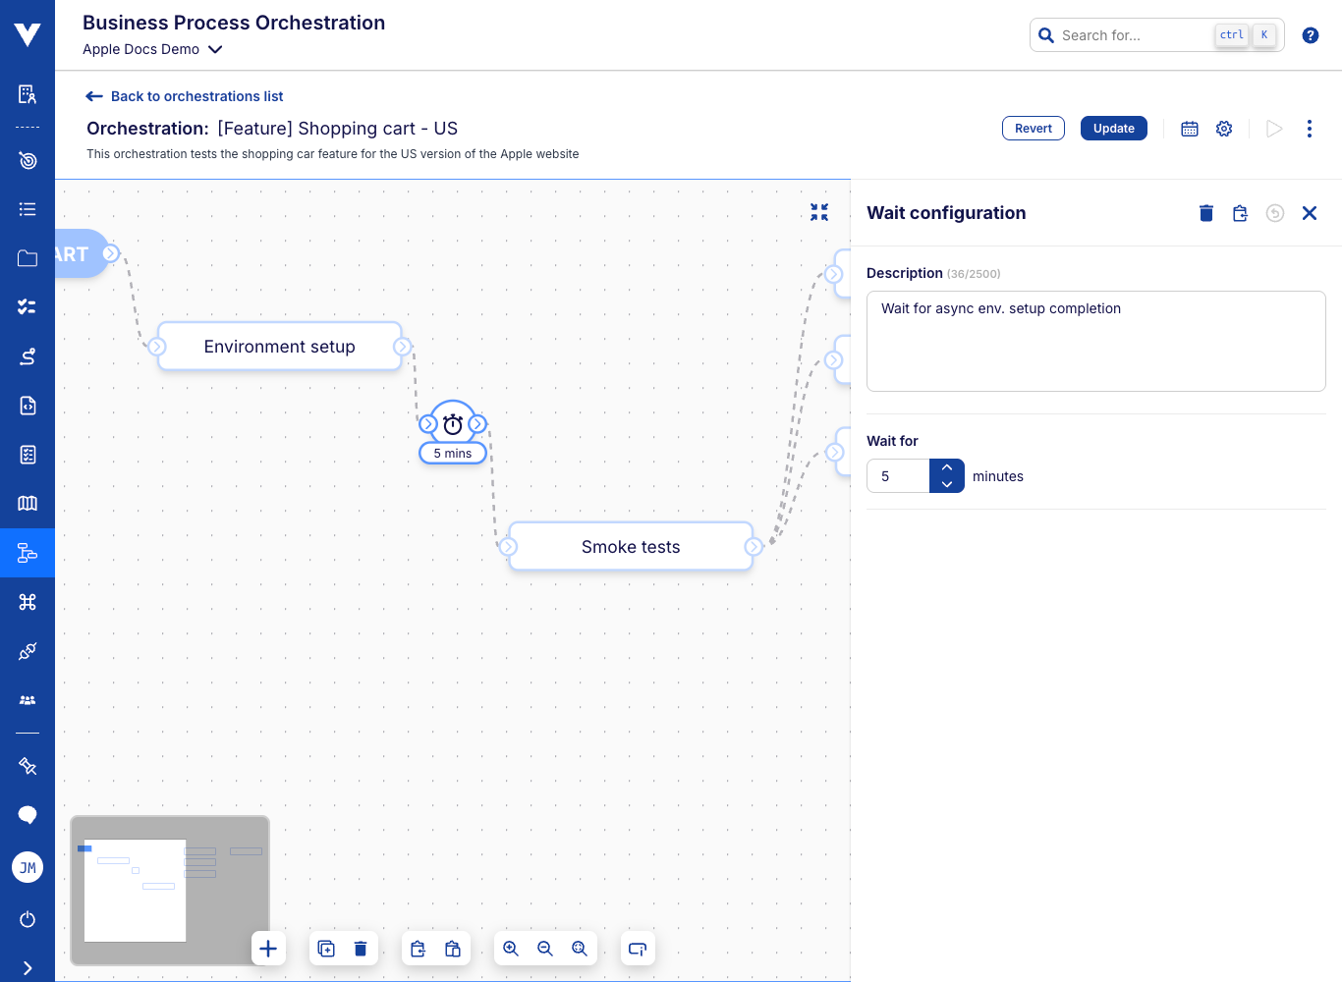Click the fit-to-view zoom icon
Image resolution: width=1342 pixels, height=982 pixels.
[580, 948]
